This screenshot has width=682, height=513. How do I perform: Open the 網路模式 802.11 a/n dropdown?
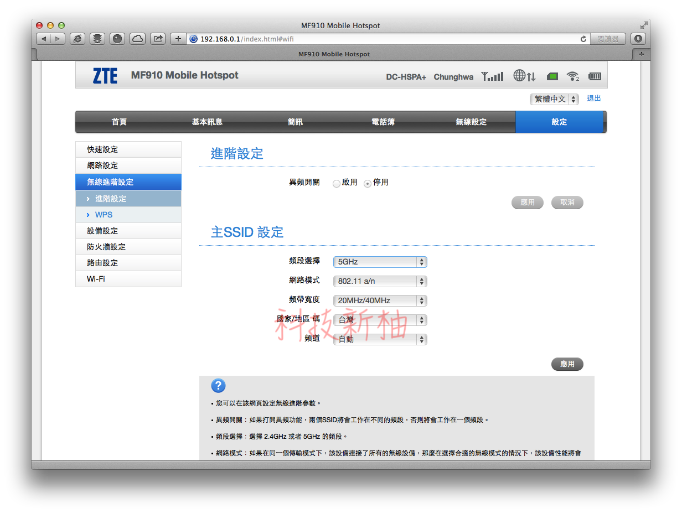380,281
